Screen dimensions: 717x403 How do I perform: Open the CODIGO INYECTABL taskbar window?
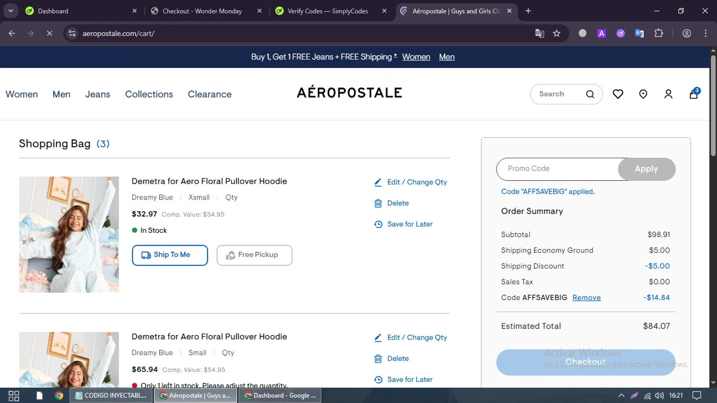click(111, 395)
